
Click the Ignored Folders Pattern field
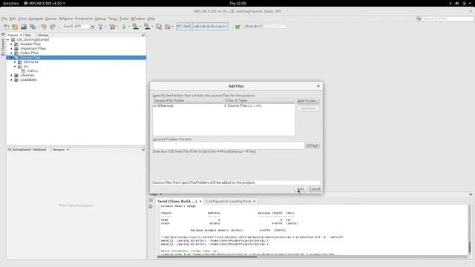click(229, 145)
